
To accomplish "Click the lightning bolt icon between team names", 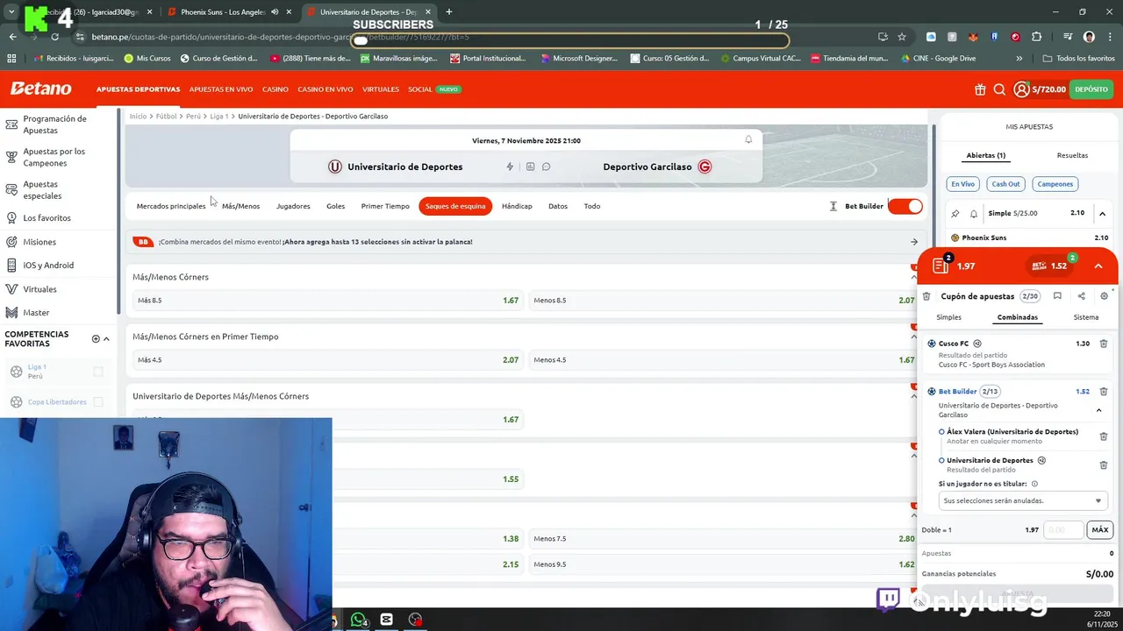I will (510, 167).
